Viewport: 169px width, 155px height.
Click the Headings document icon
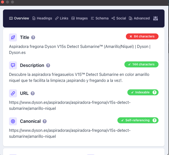34,18
